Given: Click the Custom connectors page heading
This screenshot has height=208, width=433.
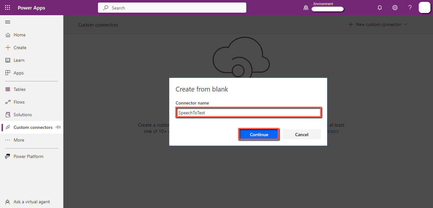Looking at the screenshot, I should click(98, 25).
